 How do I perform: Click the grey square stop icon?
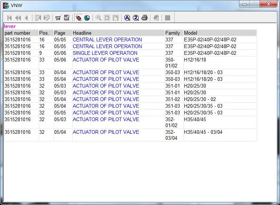coord(168,18)
